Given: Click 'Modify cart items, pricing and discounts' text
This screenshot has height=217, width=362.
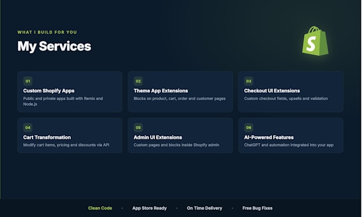Looking at the screenshot, I should coord(66,145).
